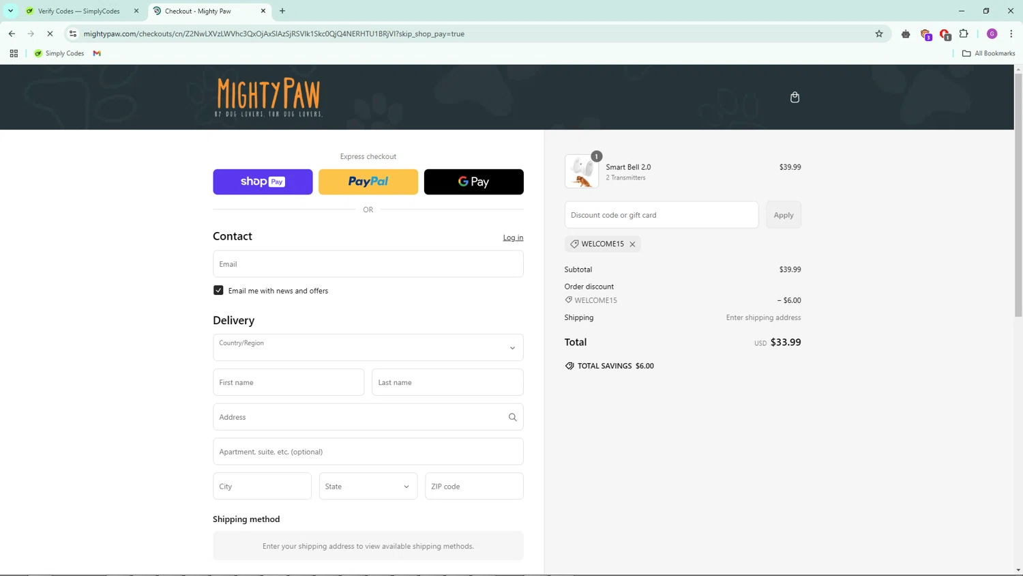Image resolution: width=1023 pixels, height=576 pixels.
Task: Open the tab search dropdown arrow
Action: [10, 11]
